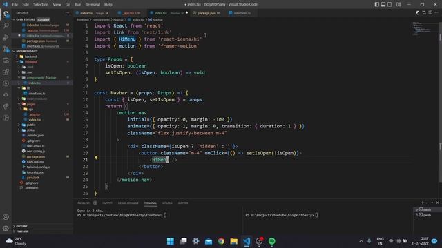Open Spotify from the taskbar

pos(271,241)
